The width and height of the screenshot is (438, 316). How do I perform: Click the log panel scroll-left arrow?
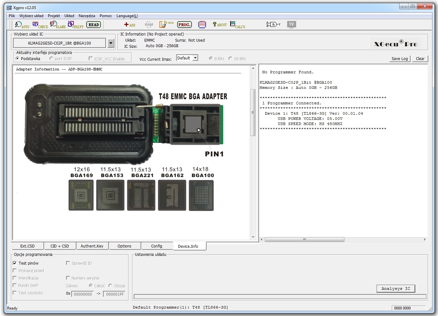click(262, 239)
